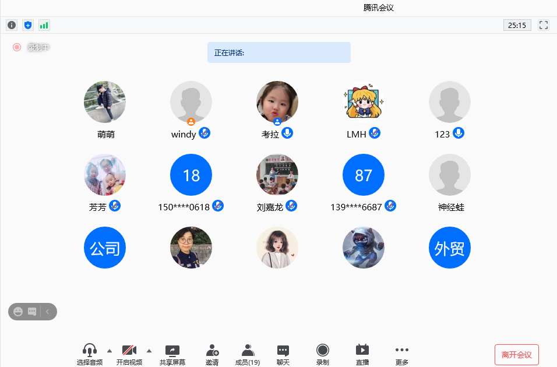The image size is (557, 367).
Task: Click the blue security shield icon
Action: point(28,25)
